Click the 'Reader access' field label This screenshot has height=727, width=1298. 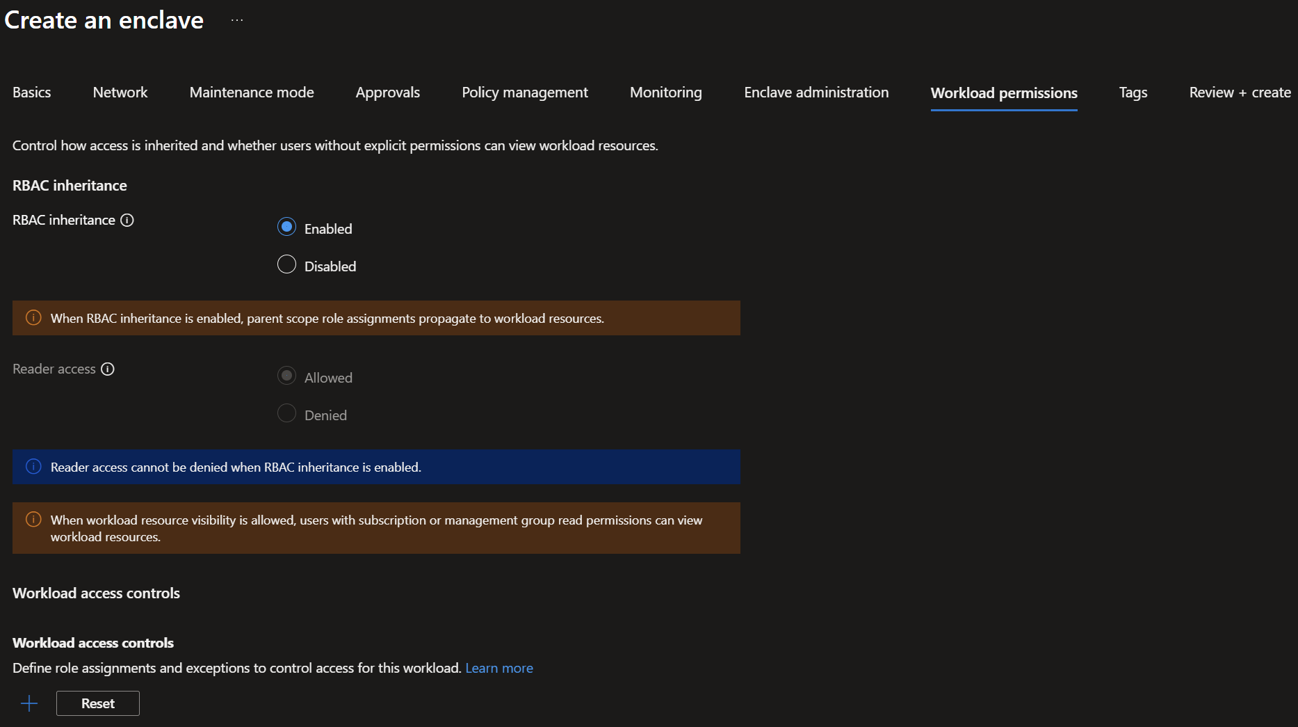tap(54, 369)
